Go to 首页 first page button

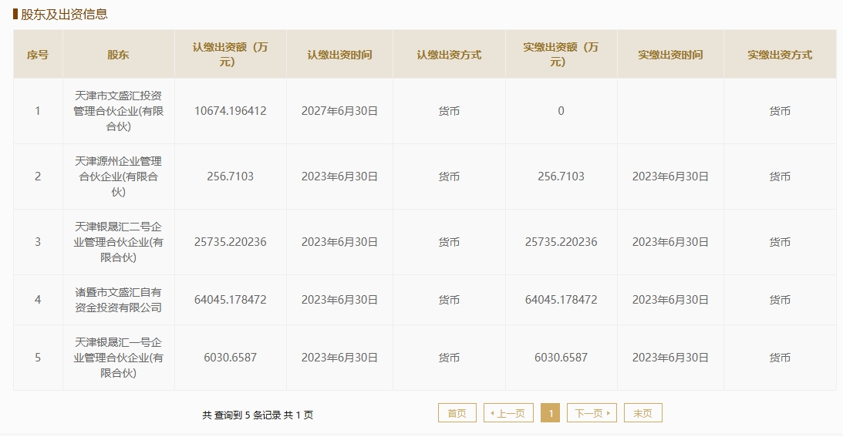457,413
